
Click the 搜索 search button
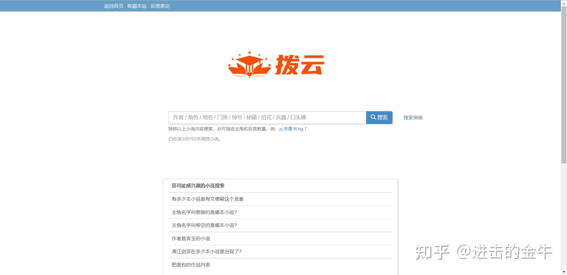click(x=379, y=117)
